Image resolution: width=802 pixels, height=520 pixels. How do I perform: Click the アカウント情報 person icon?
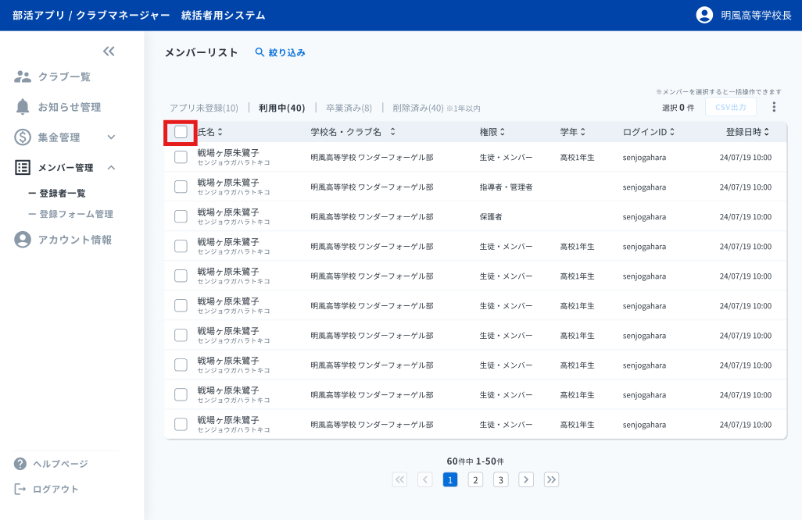(23, 240)
